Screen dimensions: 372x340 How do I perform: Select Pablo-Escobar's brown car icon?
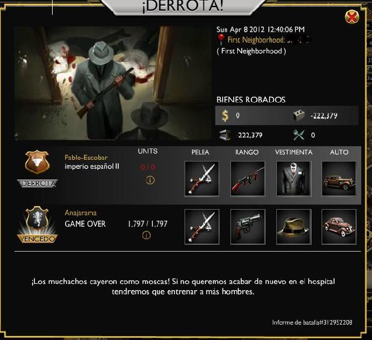point(339,179)
